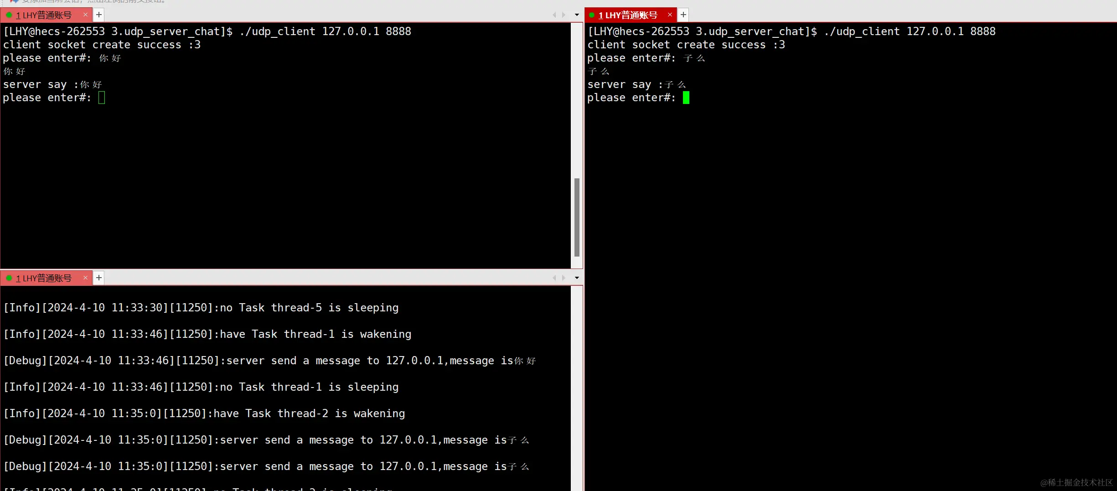Click the green status dot on right pane tab

592,15
